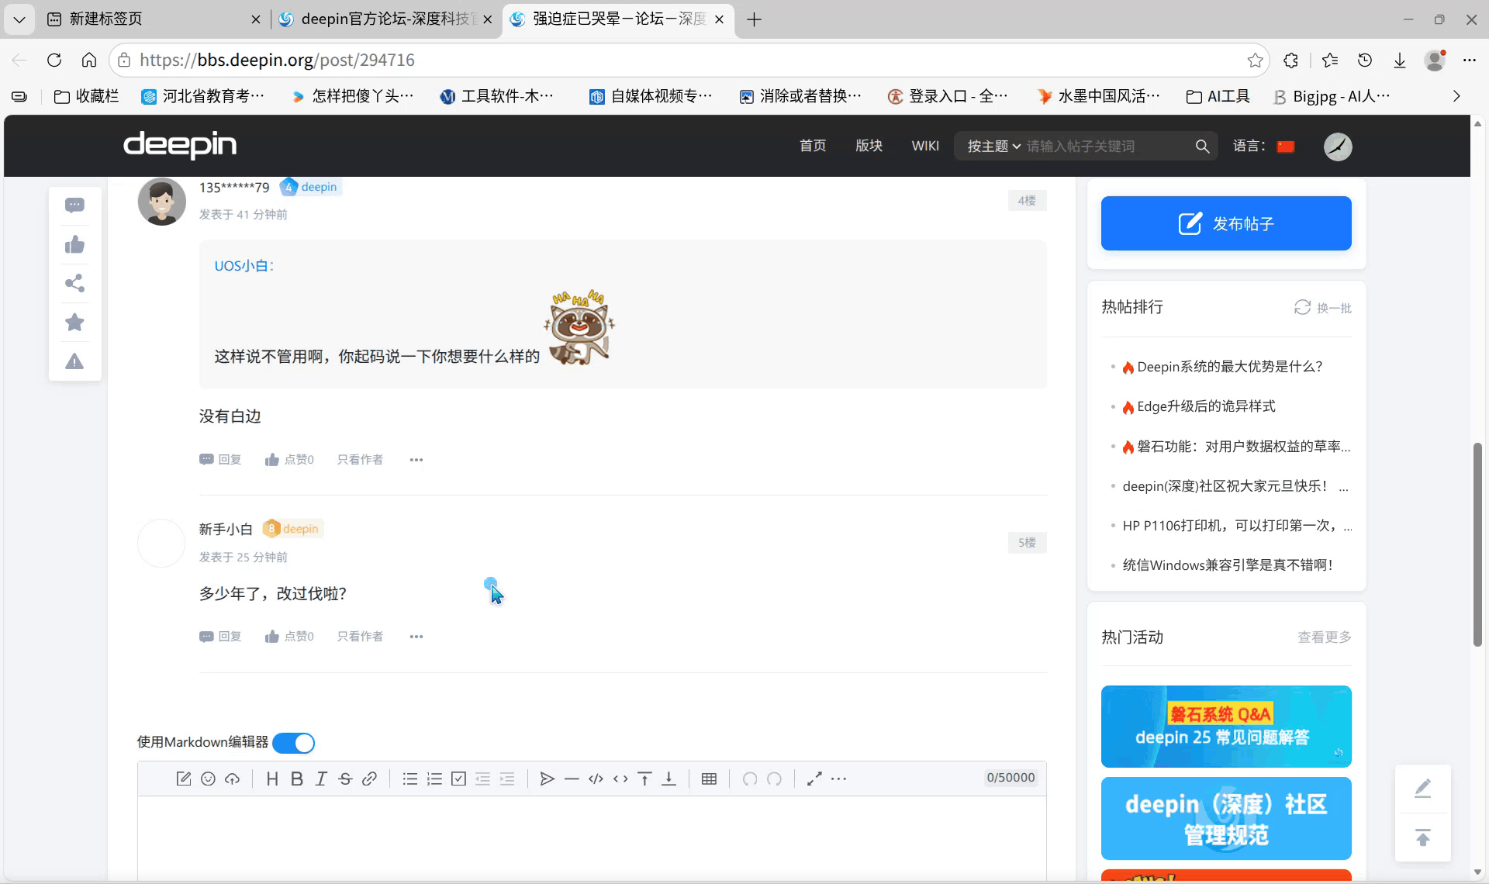1489x884 pixels.
Task: Click back-to-top arrow button
Action: pyautogui.click(x=1423, y=837)
